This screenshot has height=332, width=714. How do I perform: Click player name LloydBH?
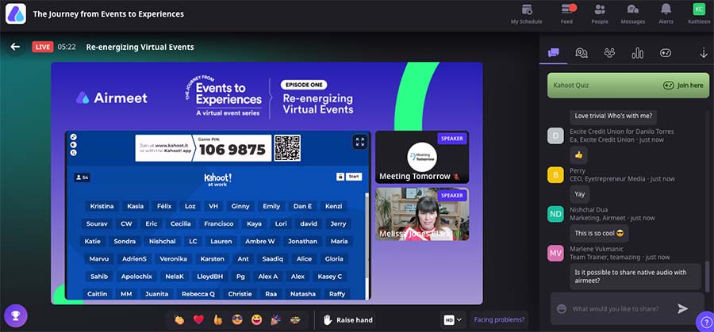tap(210, 276)
